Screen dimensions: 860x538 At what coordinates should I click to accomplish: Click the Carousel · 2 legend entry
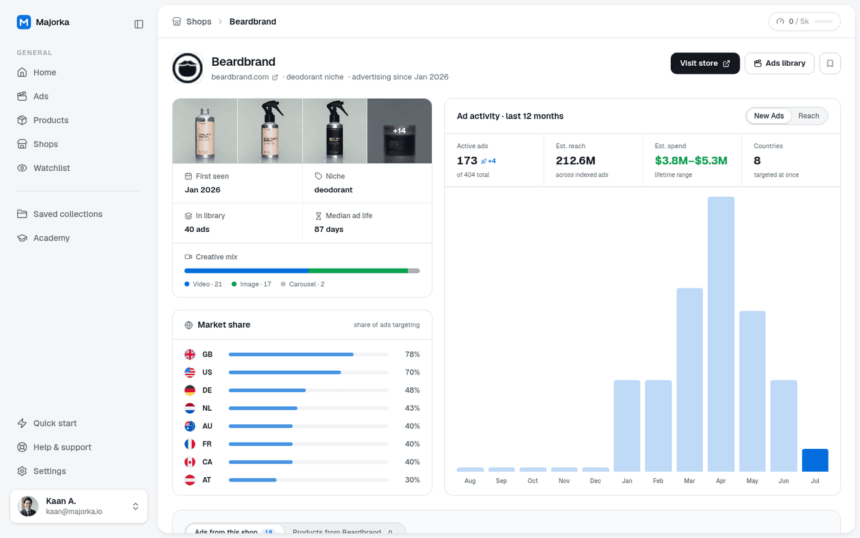(x=303, y=284)
